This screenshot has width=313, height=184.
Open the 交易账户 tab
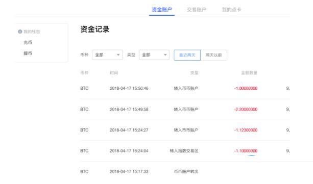click(197, 10)
